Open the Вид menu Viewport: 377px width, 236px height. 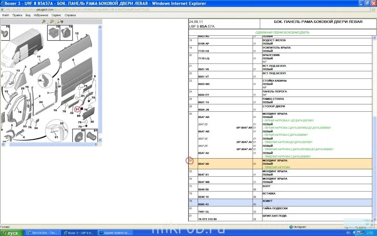[x=28, y=15]
